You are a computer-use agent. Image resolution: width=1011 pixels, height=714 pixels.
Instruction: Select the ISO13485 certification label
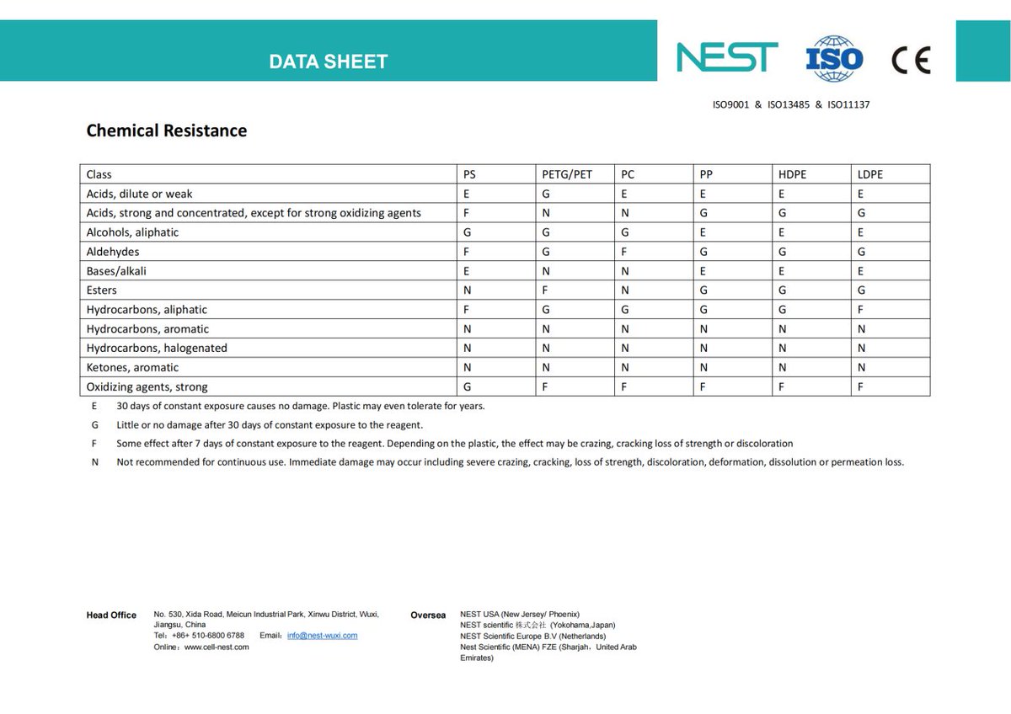pos(789,104)
